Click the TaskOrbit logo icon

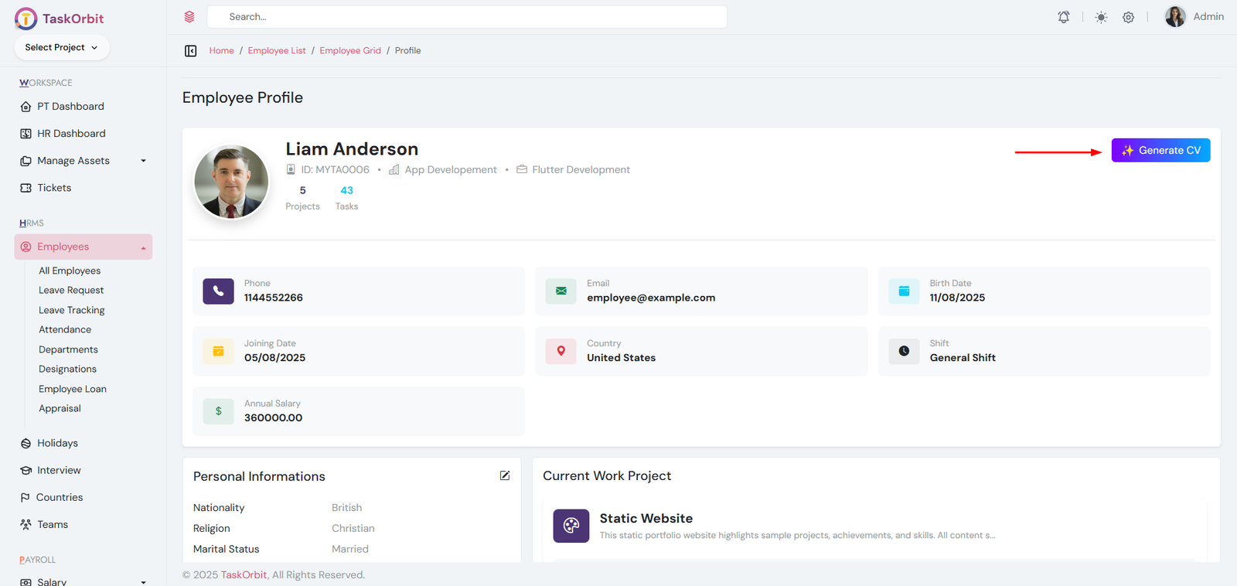[26, 19]
